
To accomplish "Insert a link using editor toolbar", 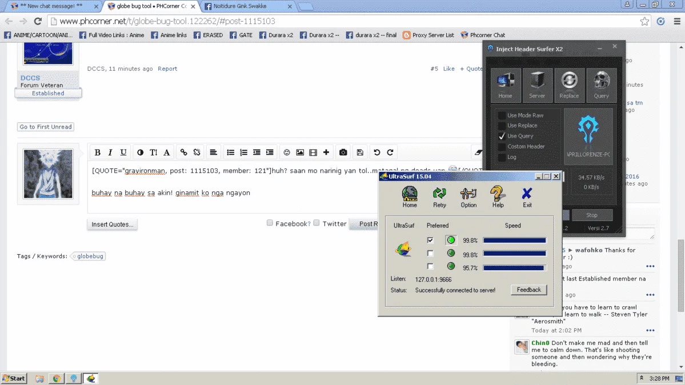I will [x=183, y=152].
